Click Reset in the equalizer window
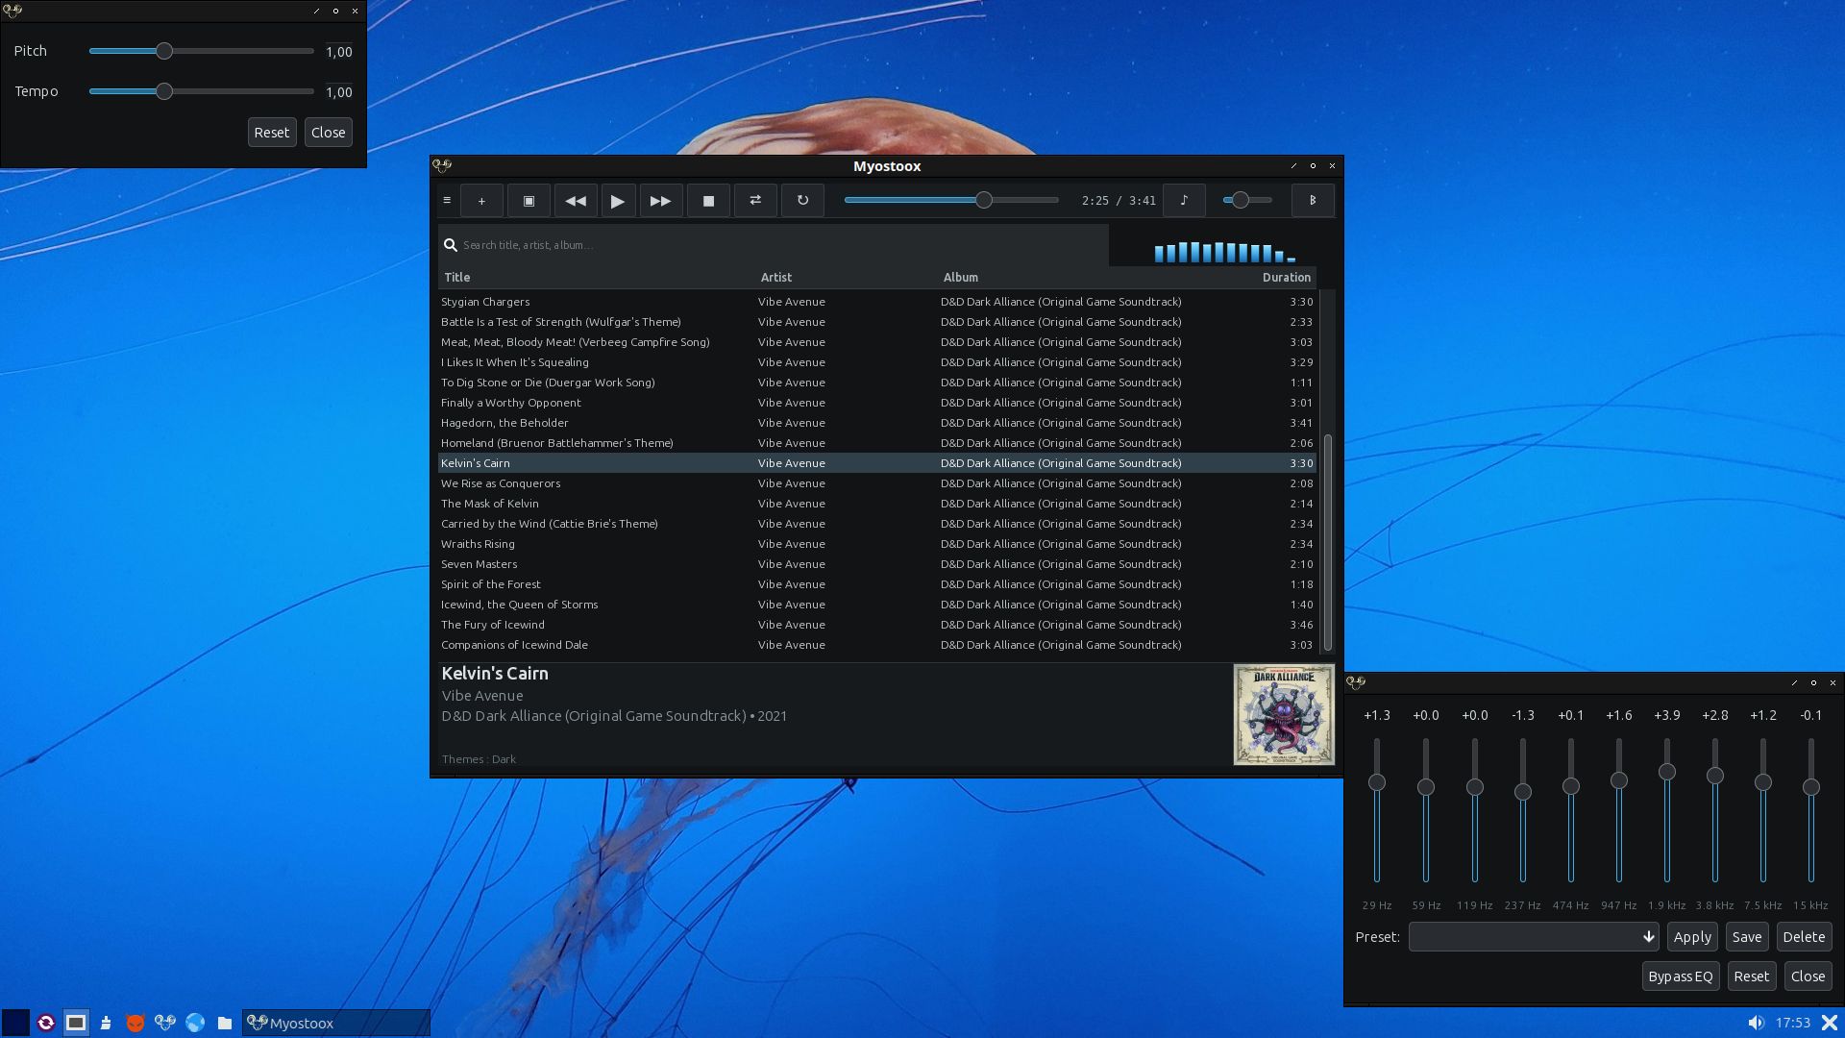This screenshot has height=1038, width=1845. coord(1751,976)
